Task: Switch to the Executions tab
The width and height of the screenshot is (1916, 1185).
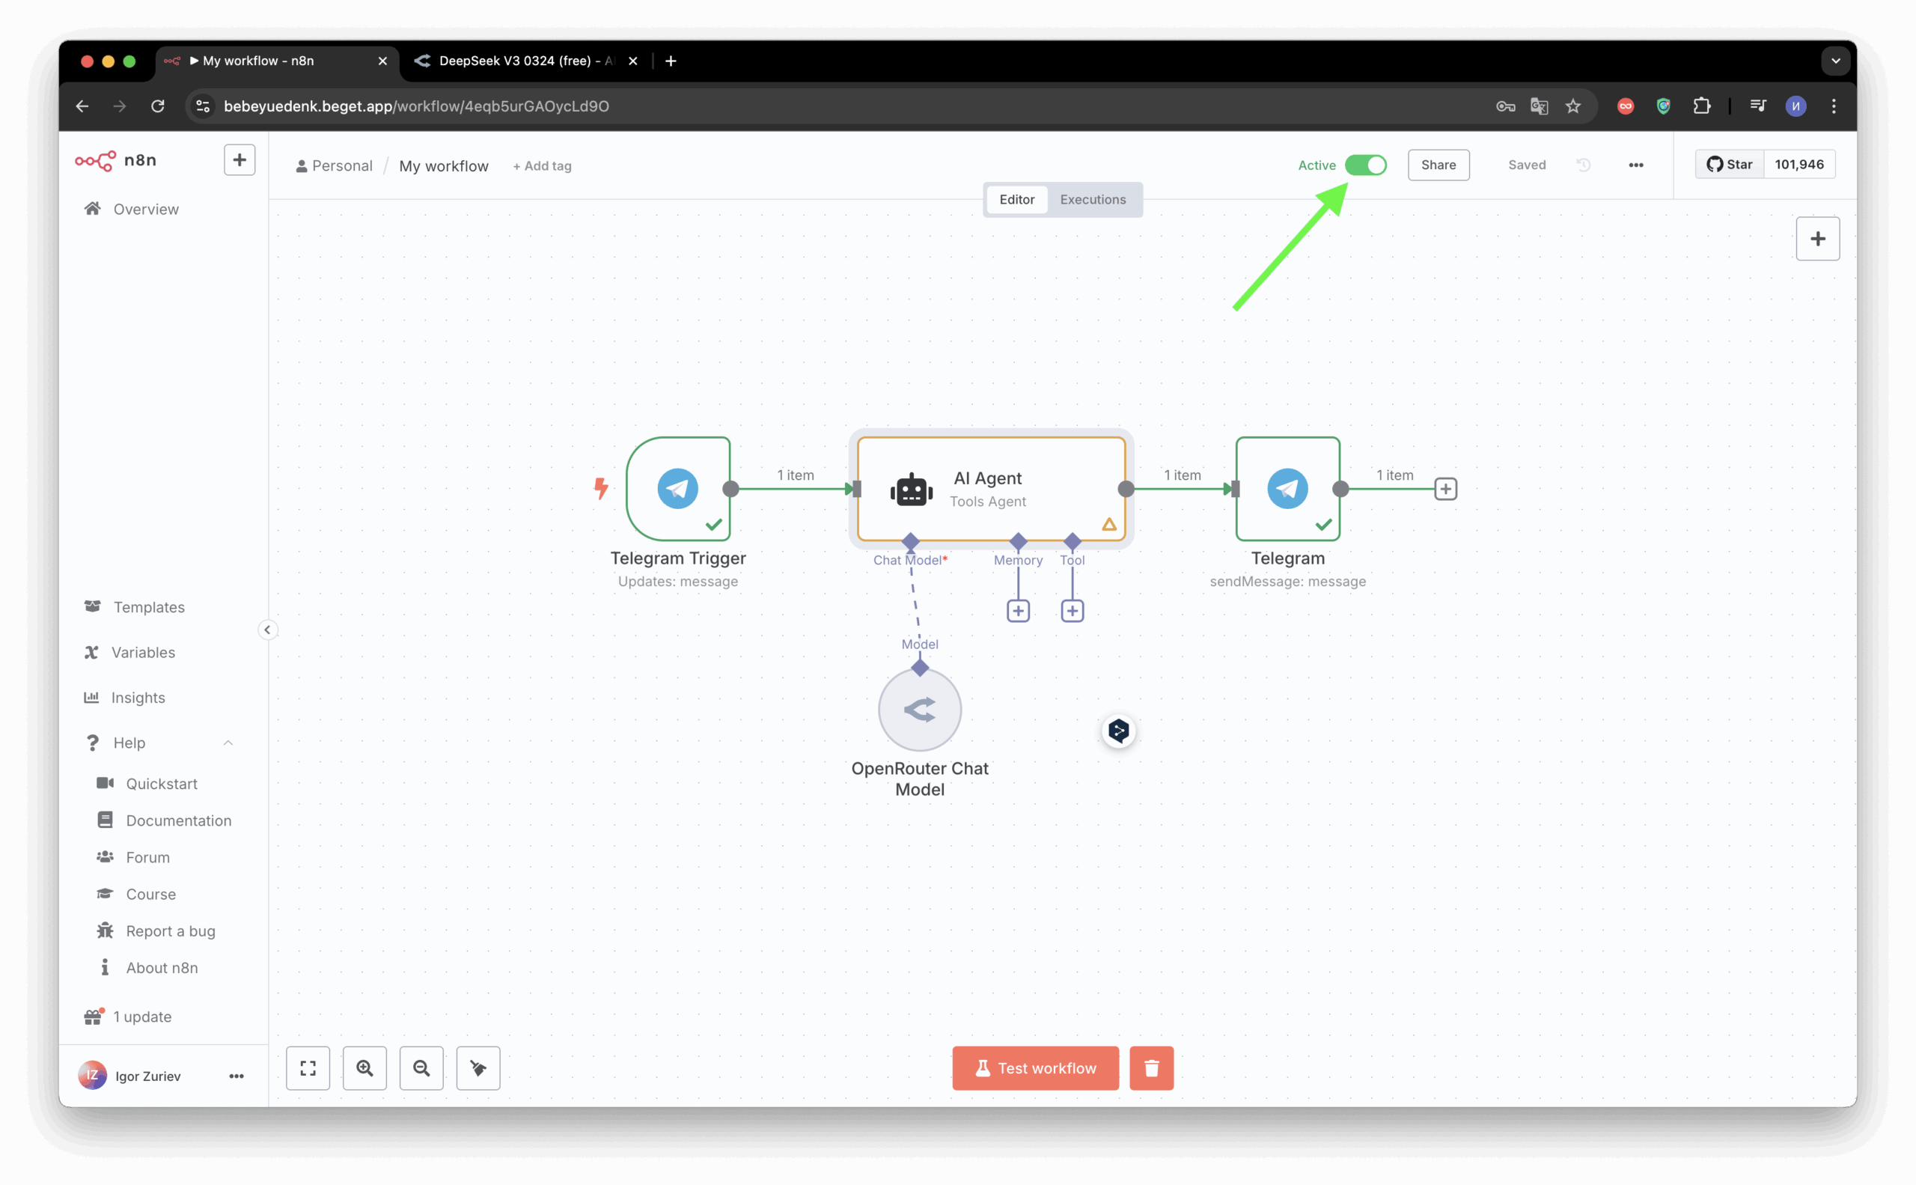Action: (x=1093, y=199)
